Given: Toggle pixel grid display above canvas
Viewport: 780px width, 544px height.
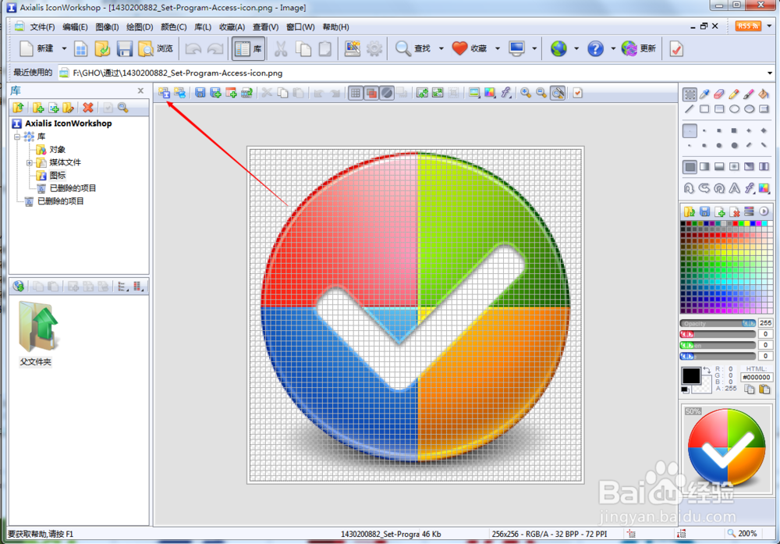Looking at the screenshot, I should pyautogui.click(x=355, y=93).
